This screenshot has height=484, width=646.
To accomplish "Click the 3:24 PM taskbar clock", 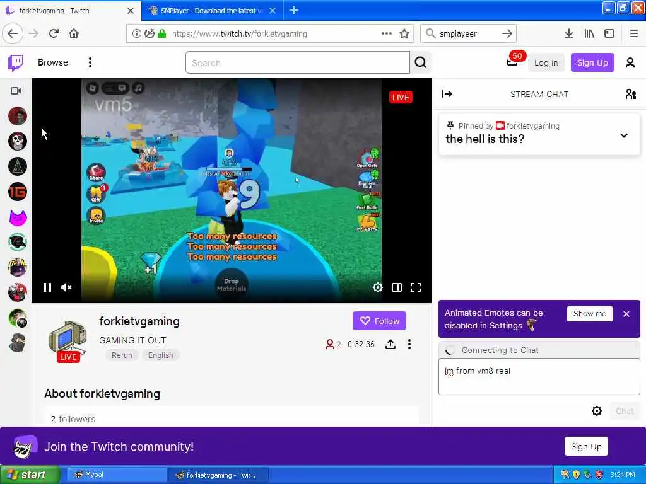I will 623,475.
